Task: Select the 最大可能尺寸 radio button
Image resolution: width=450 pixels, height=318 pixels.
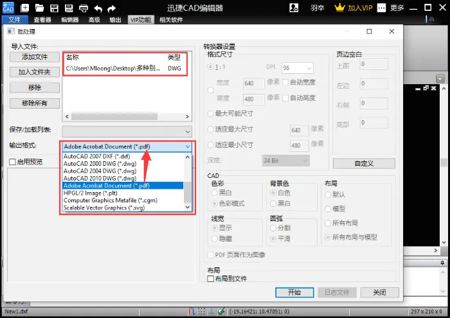Action: click(211, 114)
